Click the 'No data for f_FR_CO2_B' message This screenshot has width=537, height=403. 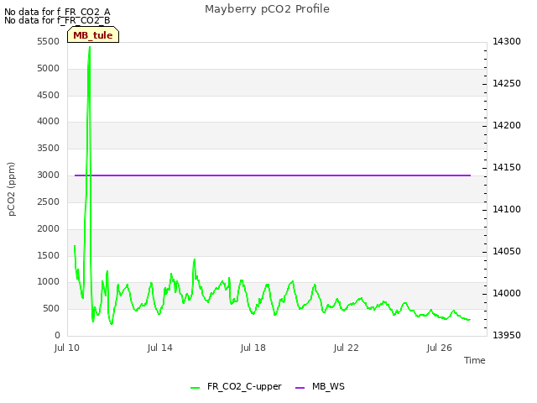click(57, 20)
